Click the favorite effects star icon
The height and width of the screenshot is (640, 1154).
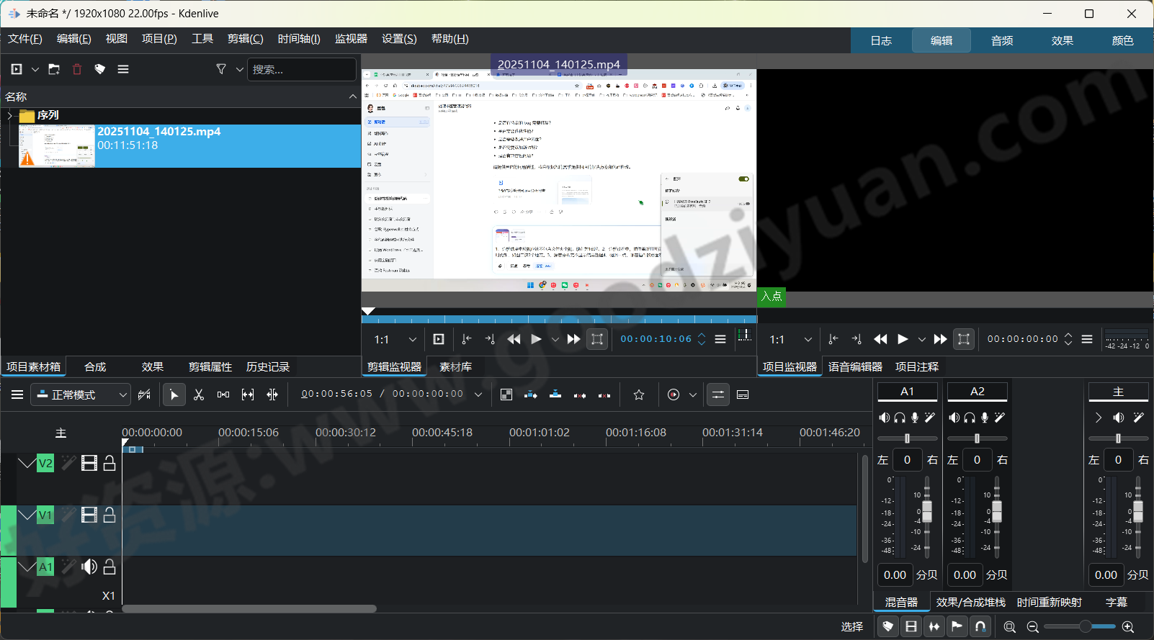[639, 395]
